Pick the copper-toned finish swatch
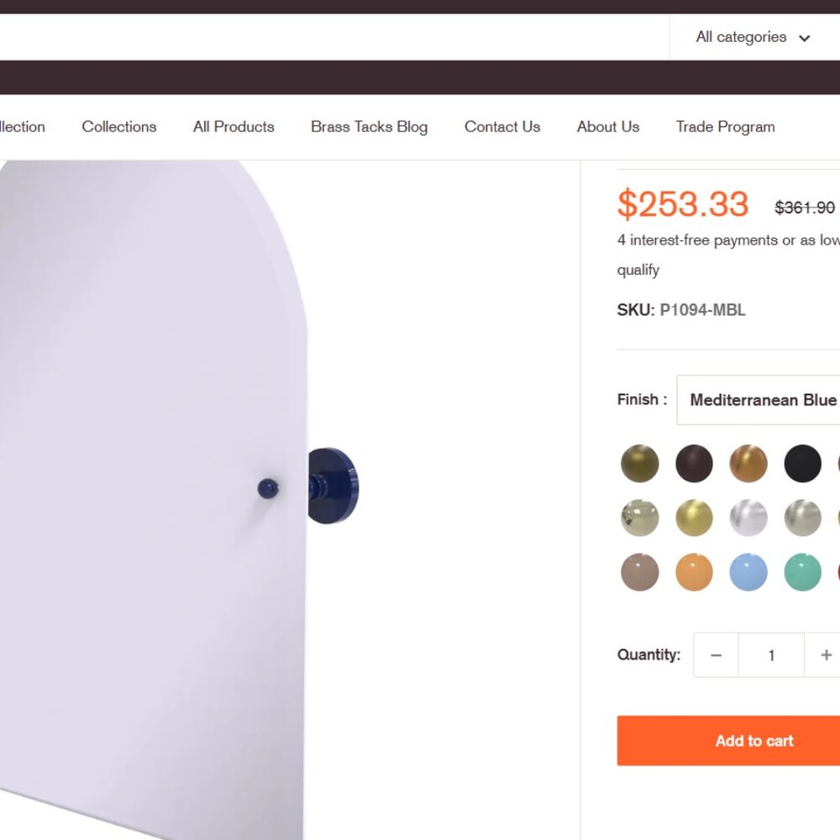Image resolution: width=840 pixels, height=840 pixels. tap(748, 464)
